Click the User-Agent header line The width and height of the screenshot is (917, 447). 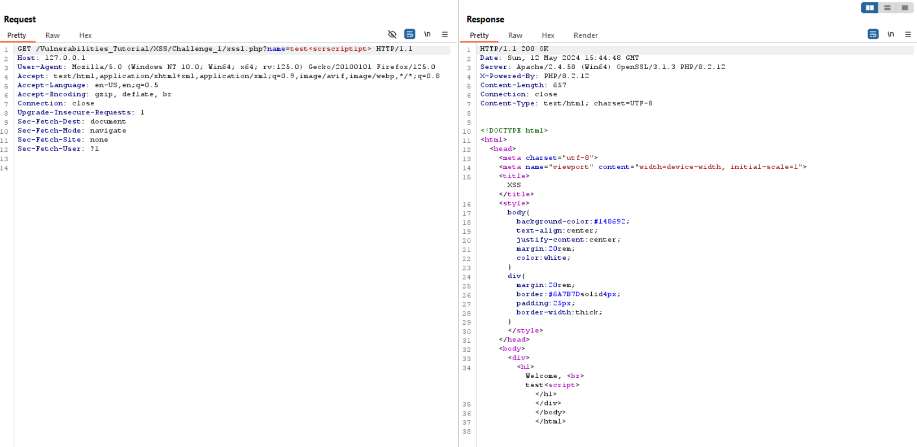226,67
